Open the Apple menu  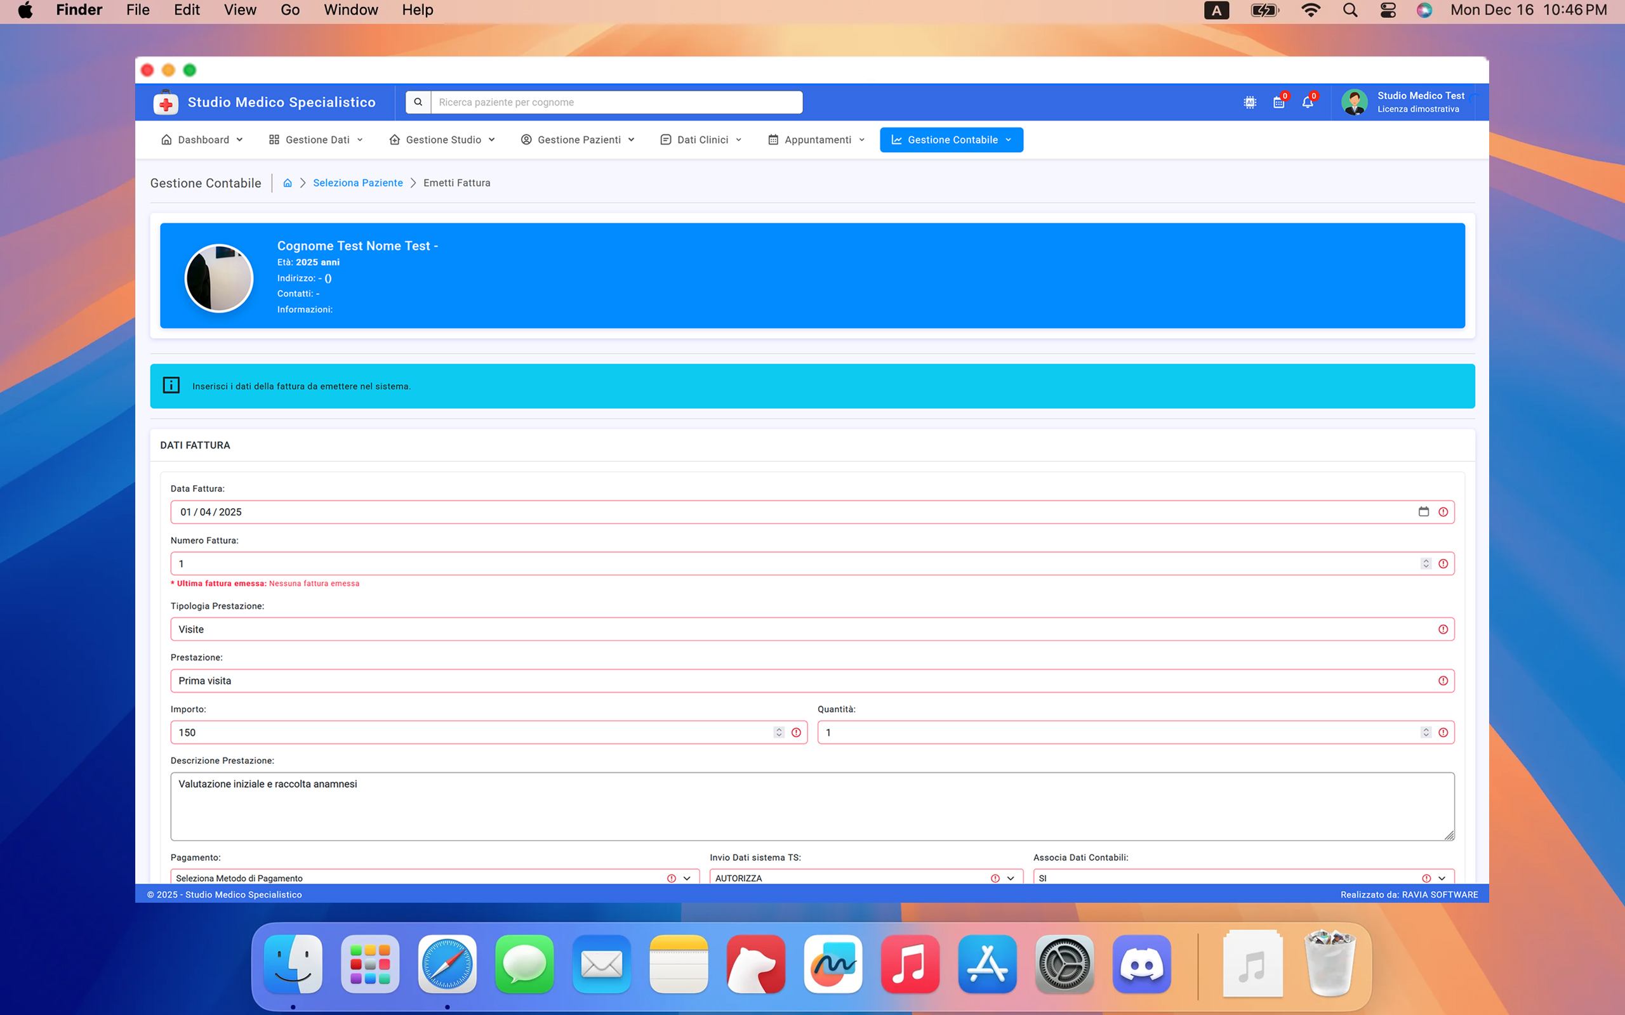(x=25, y=10)
